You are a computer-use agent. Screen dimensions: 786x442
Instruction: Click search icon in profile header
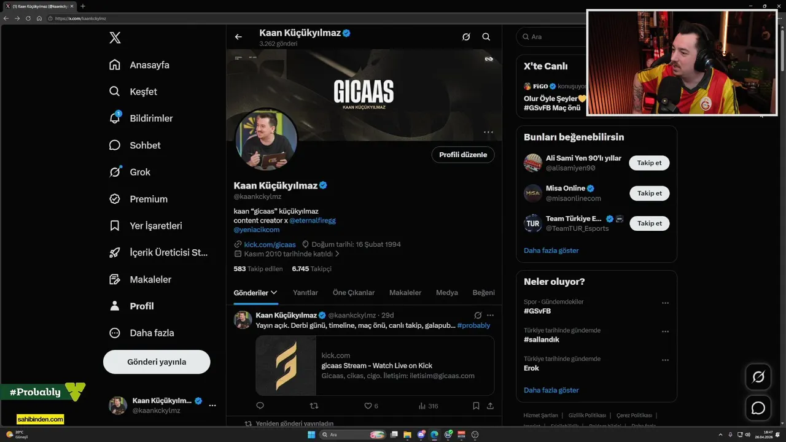click(x=486, y=37)
